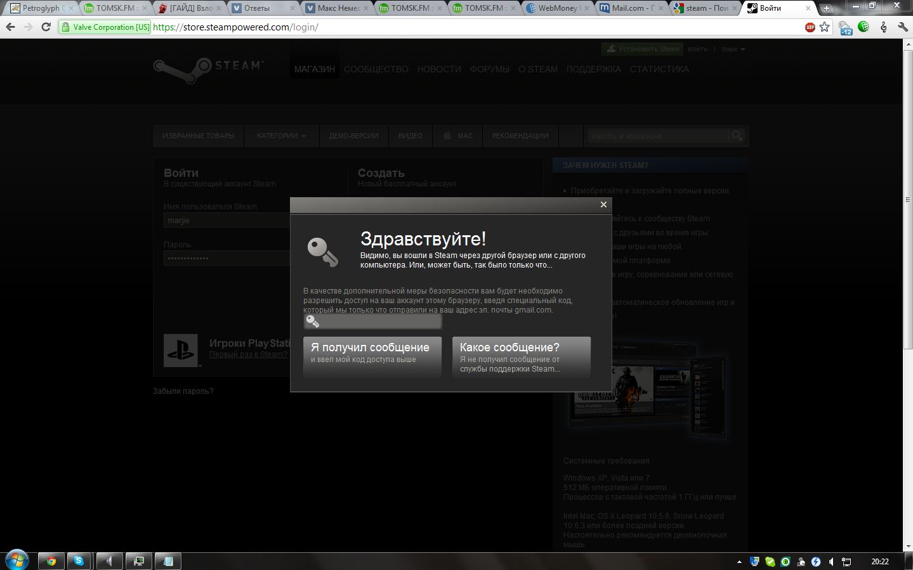Open the РЕКОМЕНДАЦИИ store section

[520, 136]
